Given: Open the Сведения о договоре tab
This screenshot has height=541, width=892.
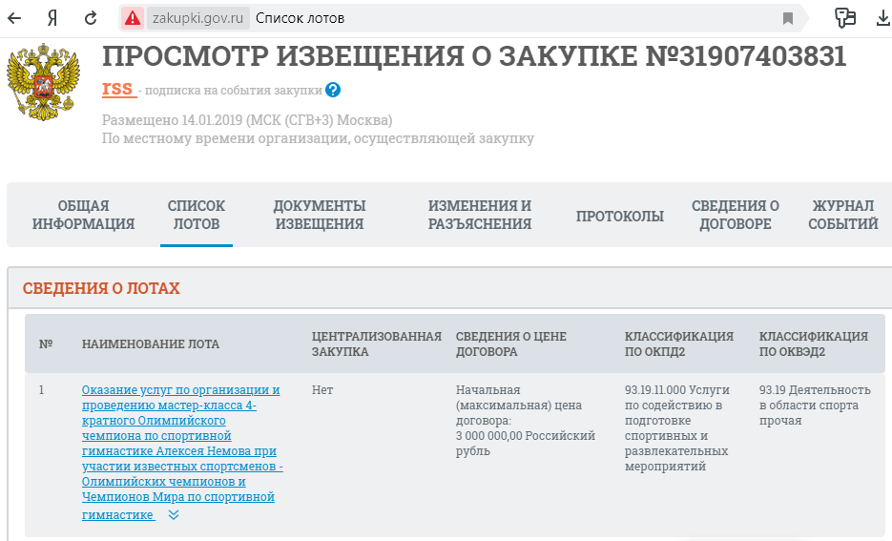Looking at the screenshot, I should coord(735,215).
